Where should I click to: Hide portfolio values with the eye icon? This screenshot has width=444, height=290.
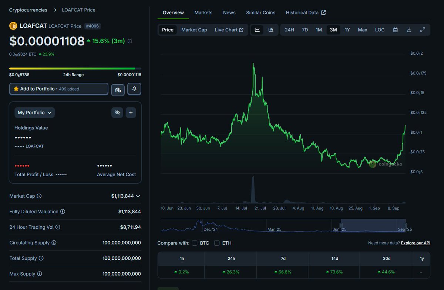(x=117, y=113)
